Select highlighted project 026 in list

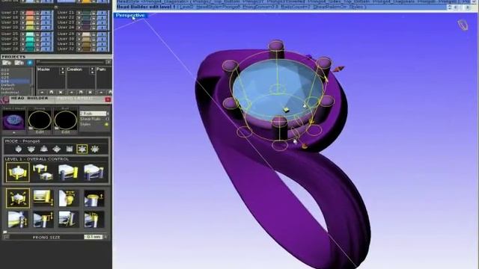(x=15, y=81)
